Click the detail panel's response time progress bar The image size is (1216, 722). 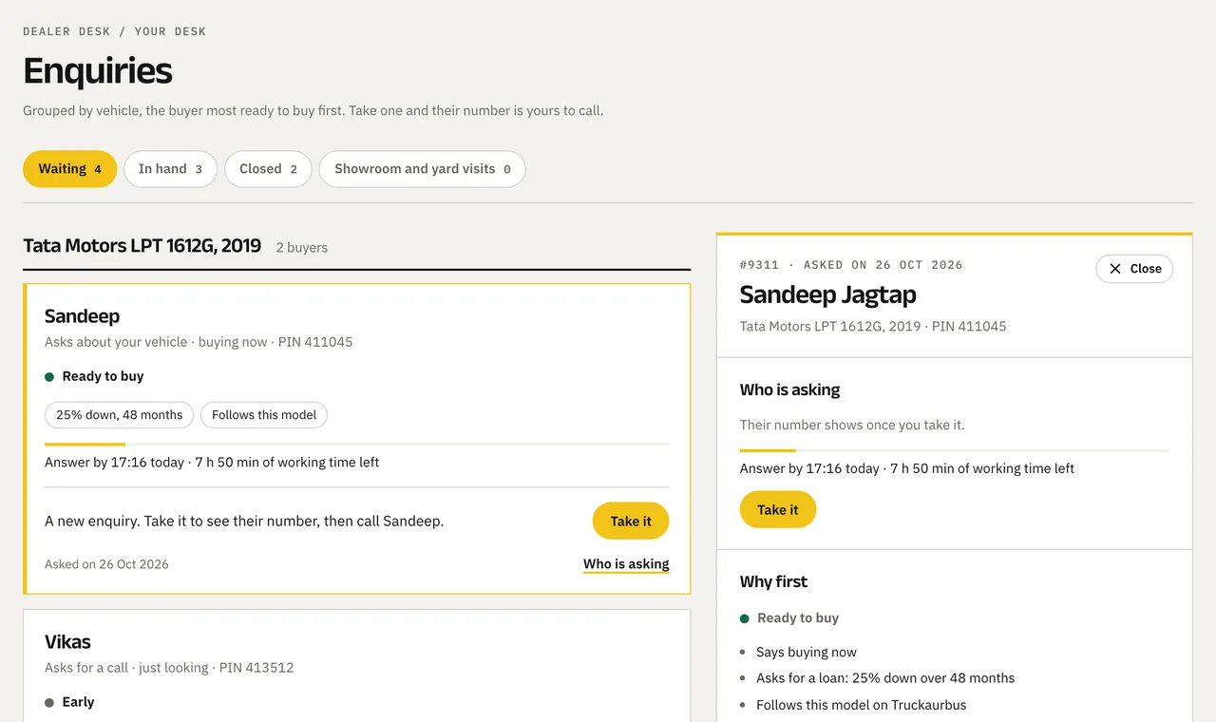[954, 450]
